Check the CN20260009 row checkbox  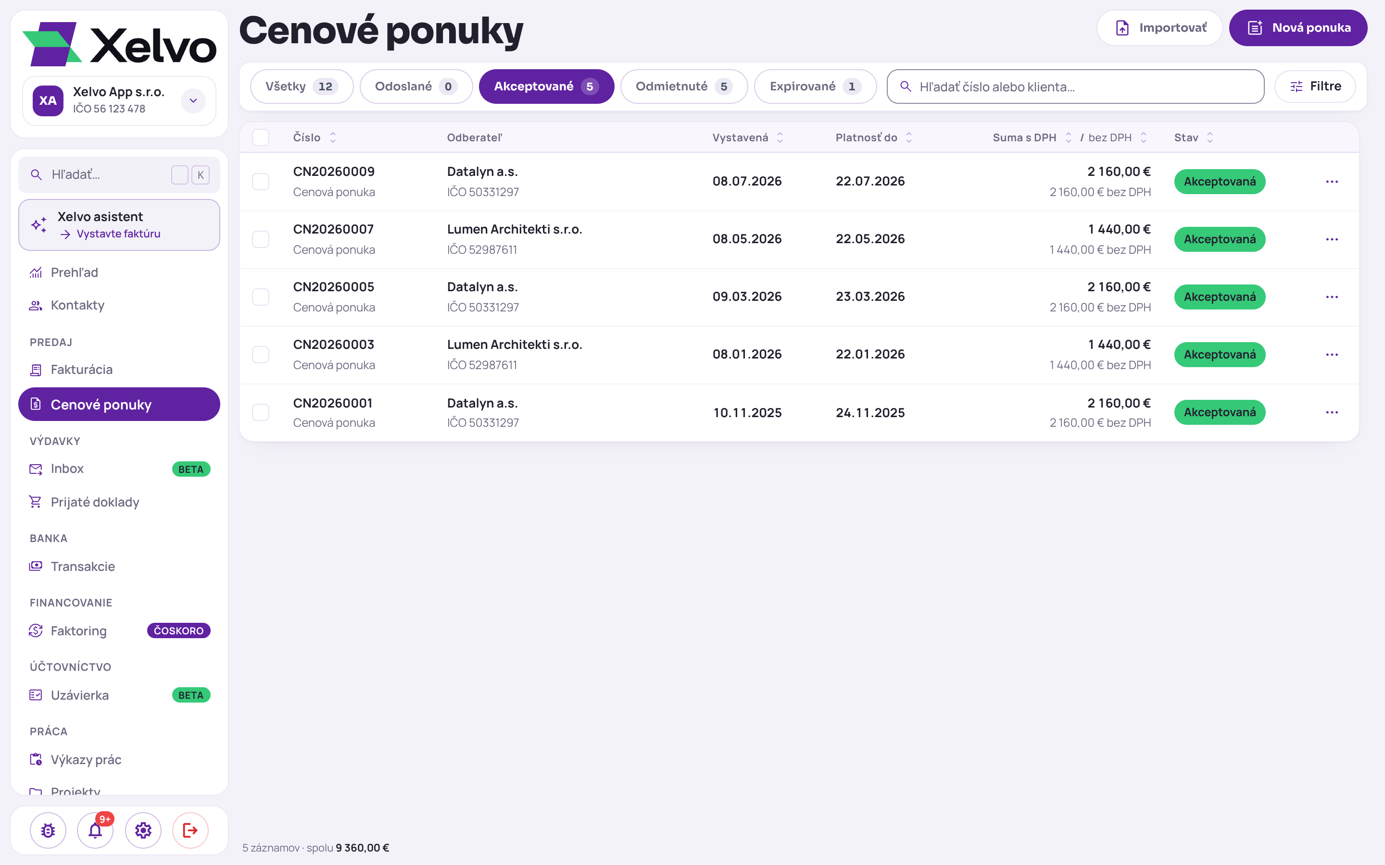point(260,181)
